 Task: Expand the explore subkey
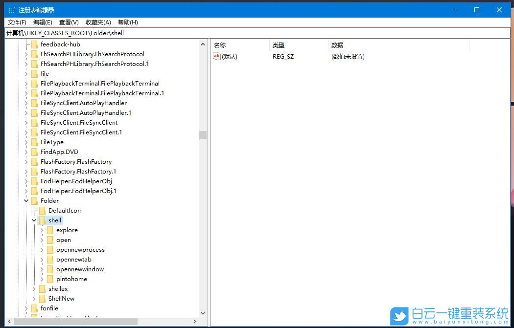pyautogui.click(x=42, y=230)
